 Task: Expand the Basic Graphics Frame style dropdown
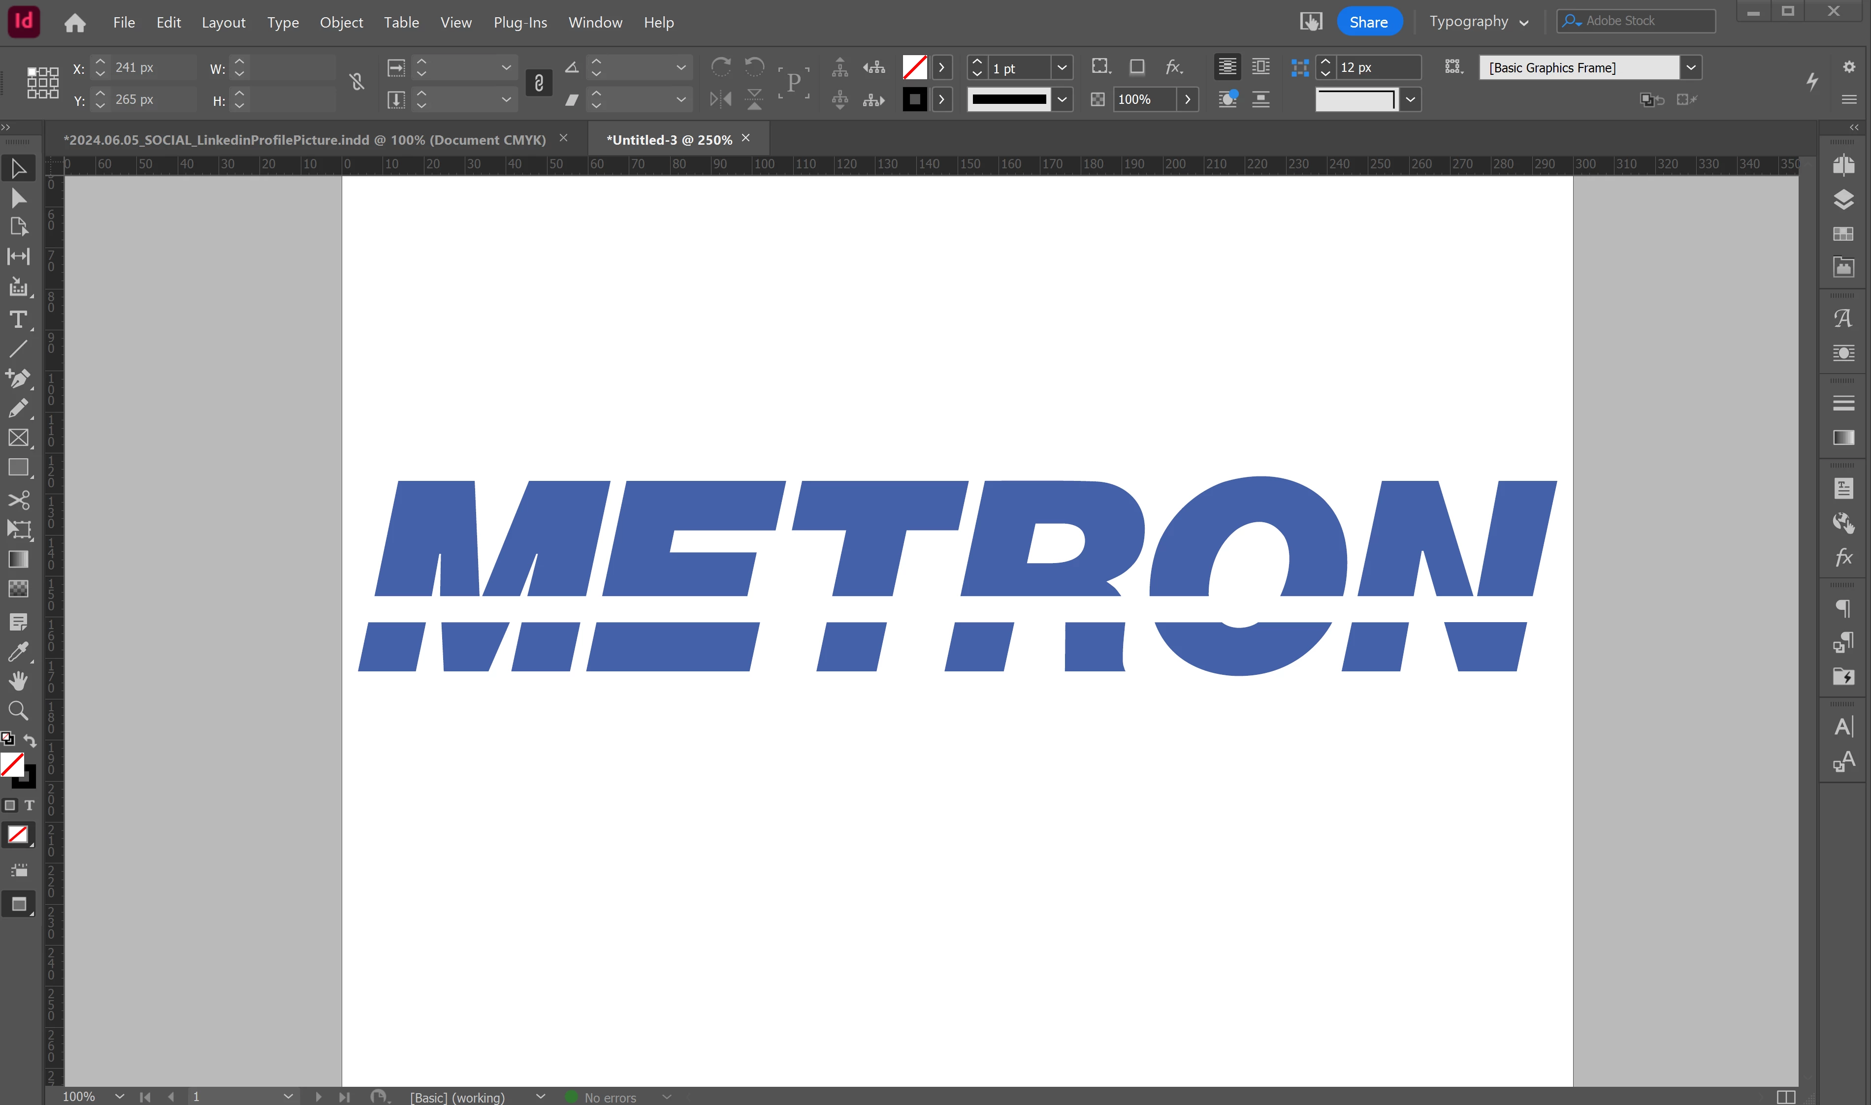1691,68
